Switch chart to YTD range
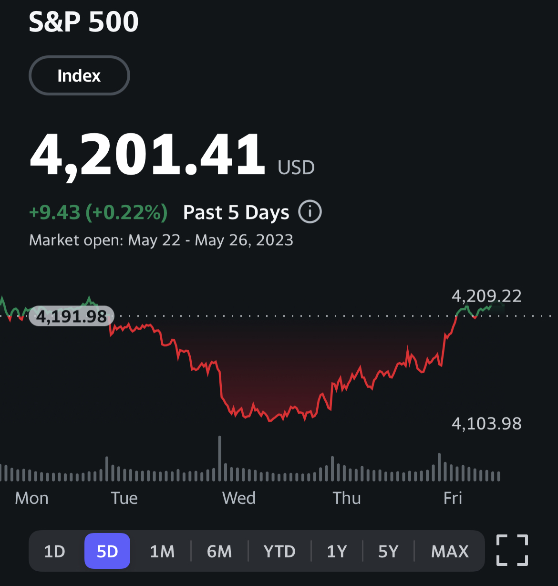Viewport: 558px width, 586px height. pos(279,551)
